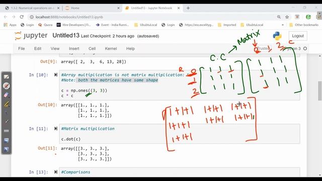Viewport: 322px width, 181px height.
Task: Open the Quora bookmark
Action: [45, 25]
